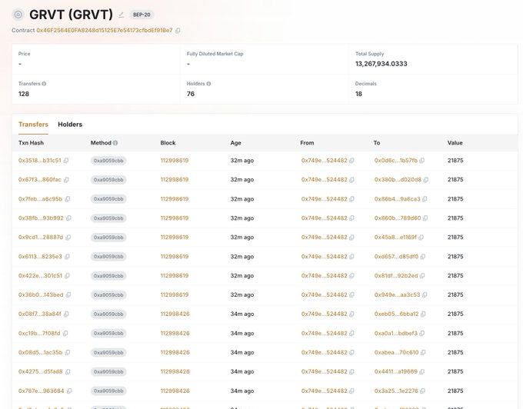Copy txn hash 0x67f3...860fac
Screen dimensions: 523x409
pyautogui.click(x=66, y=180)
